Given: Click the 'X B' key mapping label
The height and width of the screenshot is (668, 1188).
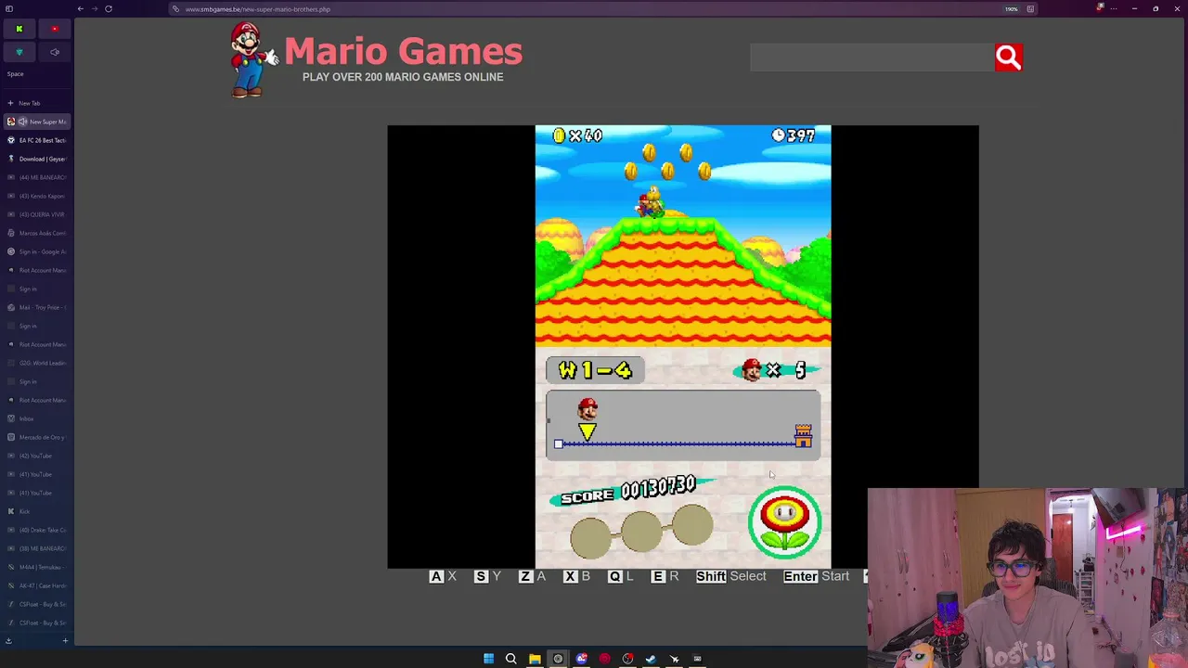Looking at the screenshot, I should [576, 576].
